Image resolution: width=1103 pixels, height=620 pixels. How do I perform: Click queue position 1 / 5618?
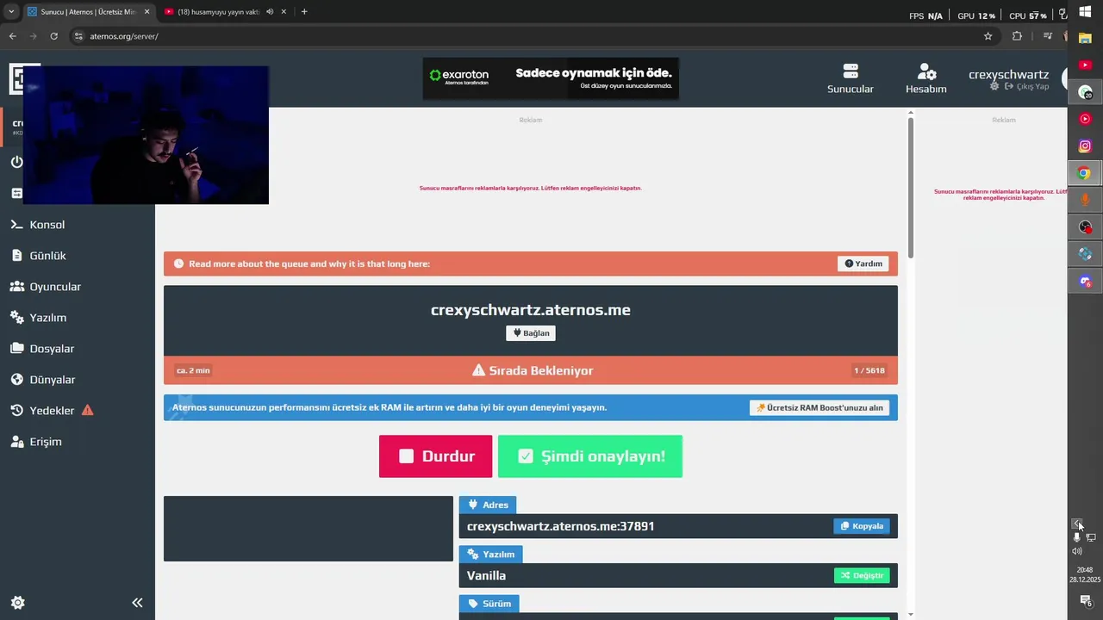869,370
